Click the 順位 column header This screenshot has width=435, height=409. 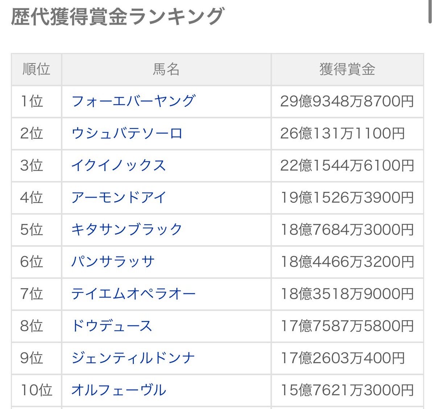(36, 69)
